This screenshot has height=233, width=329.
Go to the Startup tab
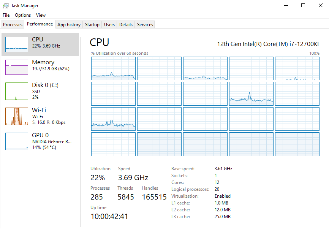[92, 25]
